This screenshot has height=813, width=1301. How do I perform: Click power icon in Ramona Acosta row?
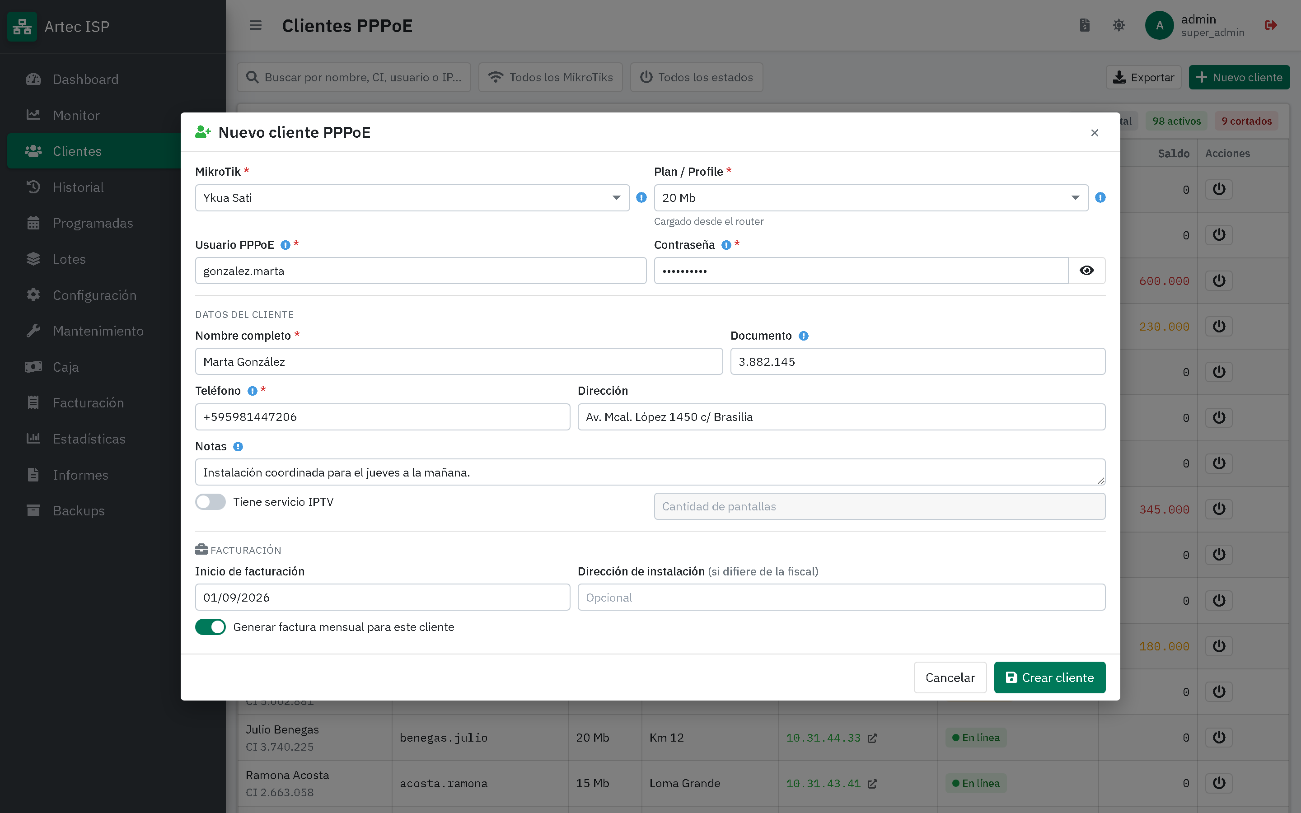pyautogui.click(x=1219, y=783)
